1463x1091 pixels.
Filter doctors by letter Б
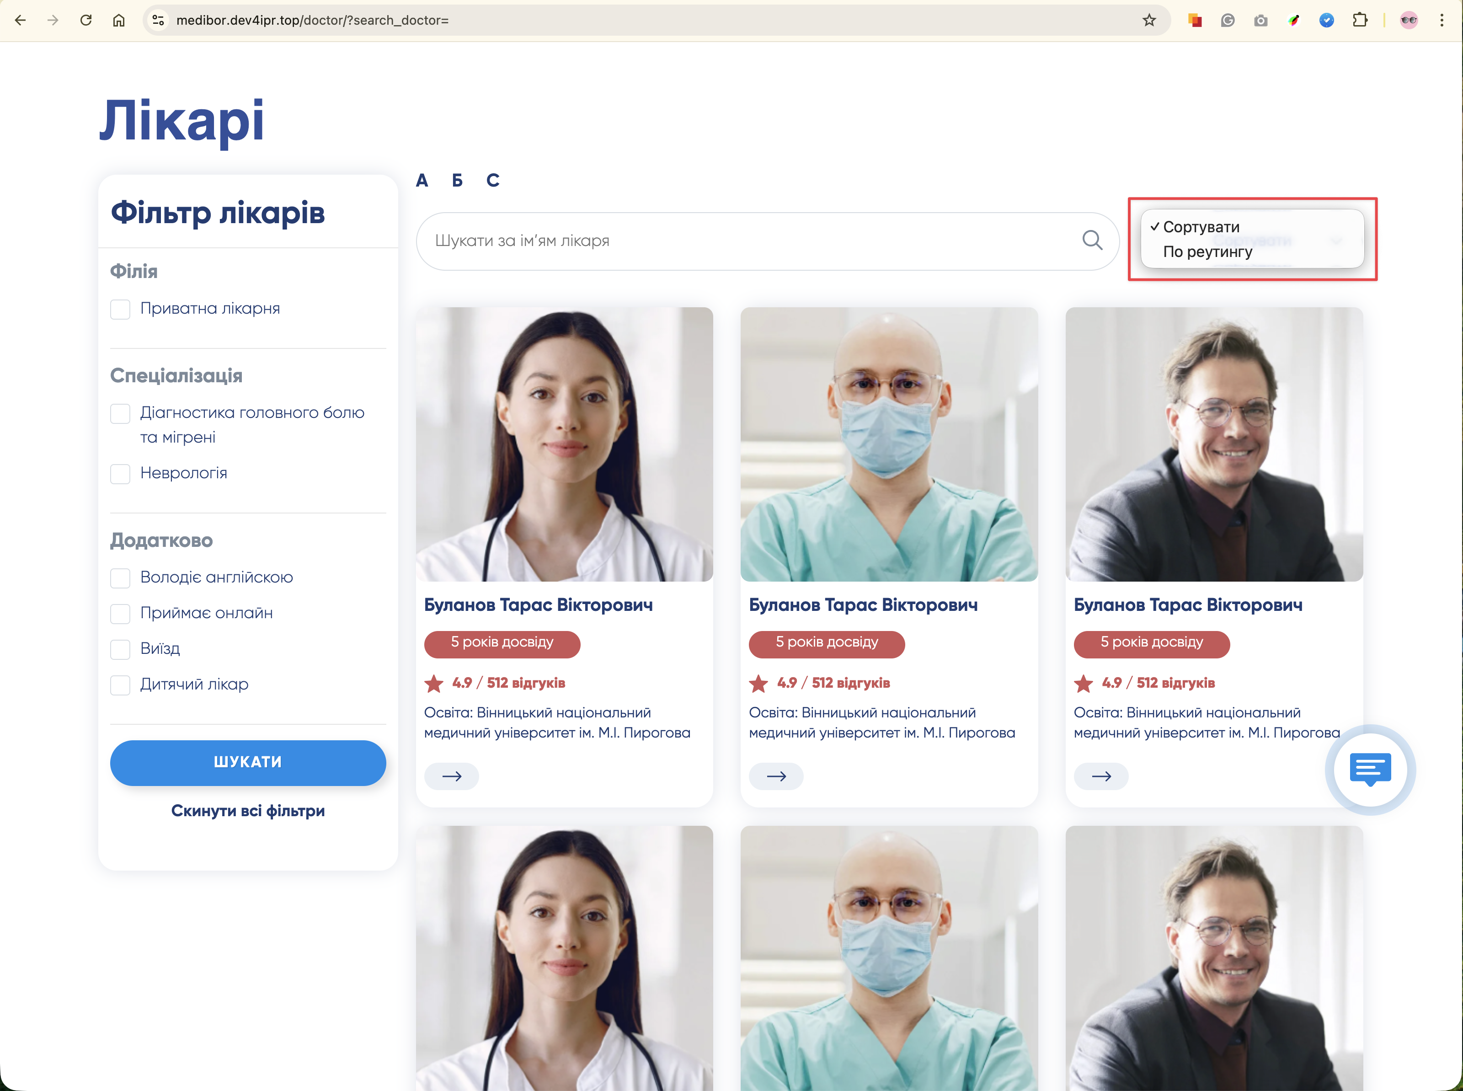point(457,180)
